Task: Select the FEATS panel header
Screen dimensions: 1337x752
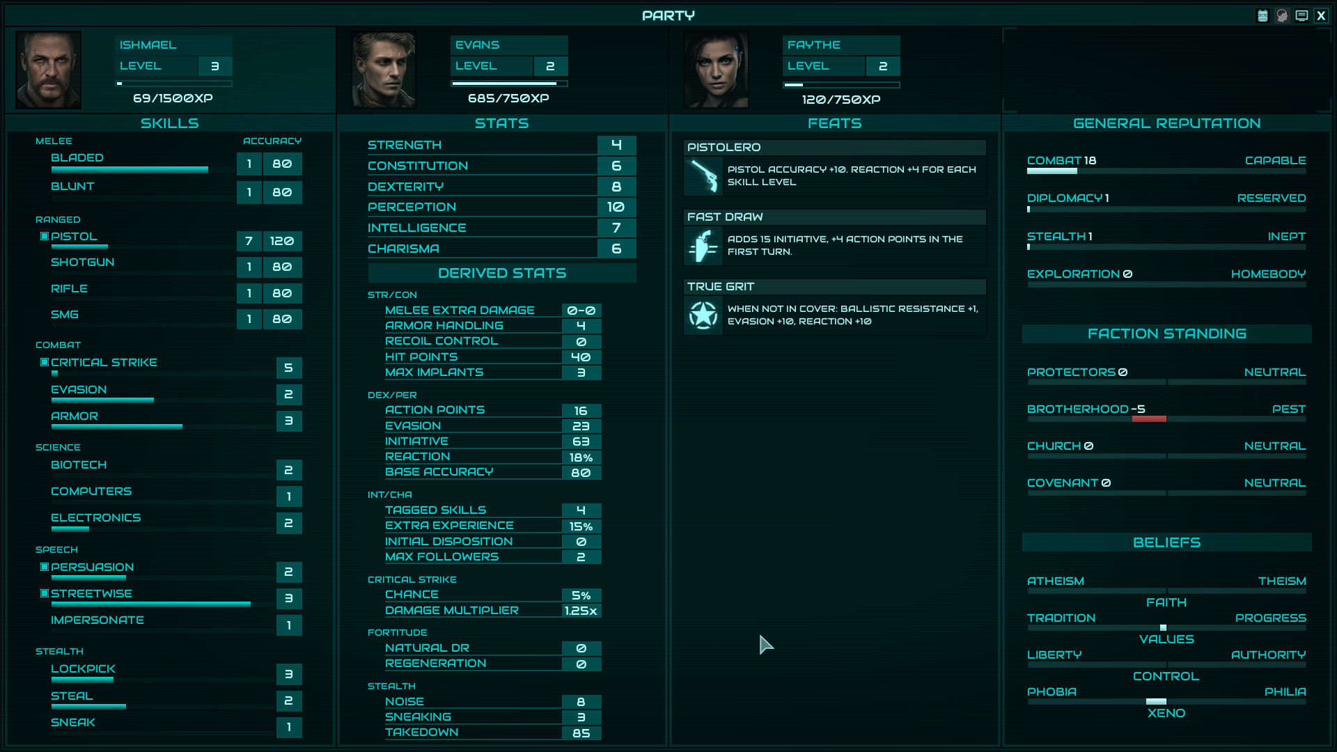Action: [834, 123]
